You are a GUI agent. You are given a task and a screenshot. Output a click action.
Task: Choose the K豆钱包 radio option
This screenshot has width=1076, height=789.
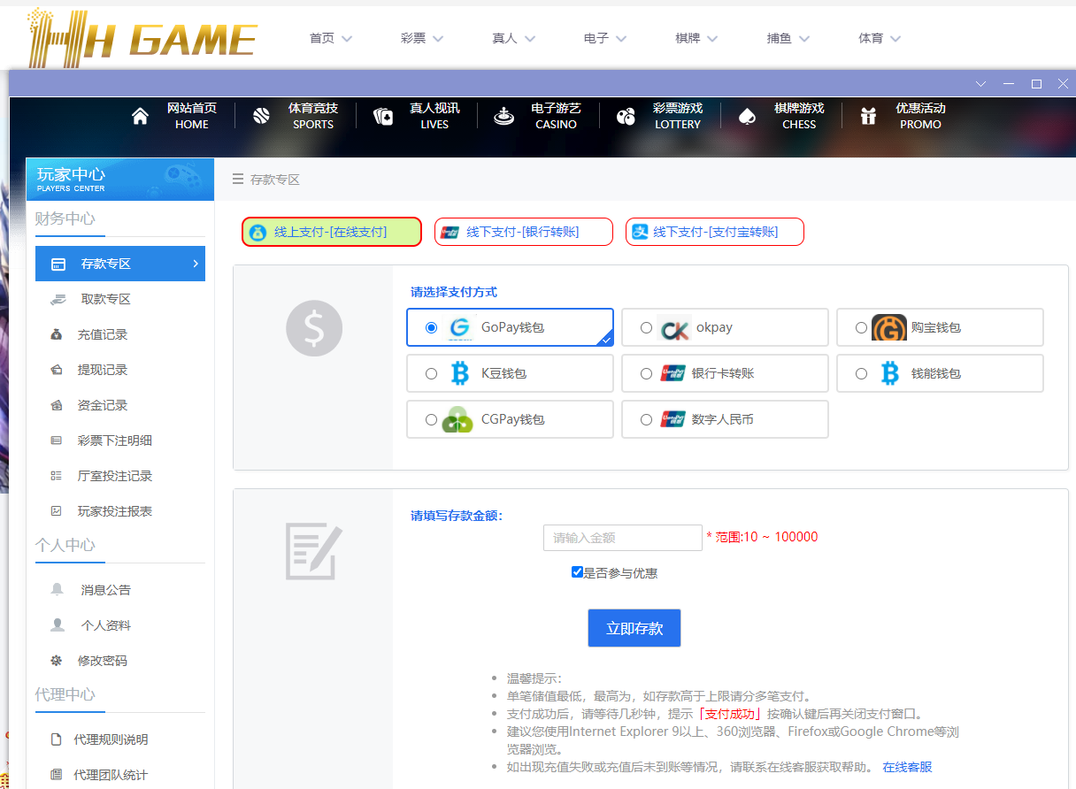(431, 373)
